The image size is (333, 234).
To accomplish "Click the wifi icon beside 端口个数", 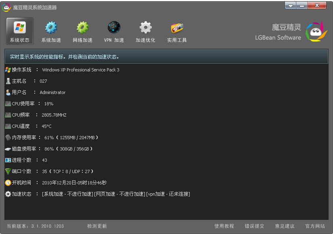I will [8, 171].
